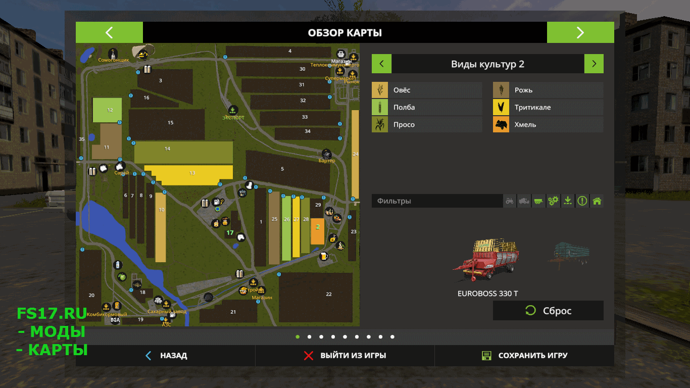Screen dimensions: 690x388
Task: Click the sunflower icon right of field 2
Action: point(332,238)
